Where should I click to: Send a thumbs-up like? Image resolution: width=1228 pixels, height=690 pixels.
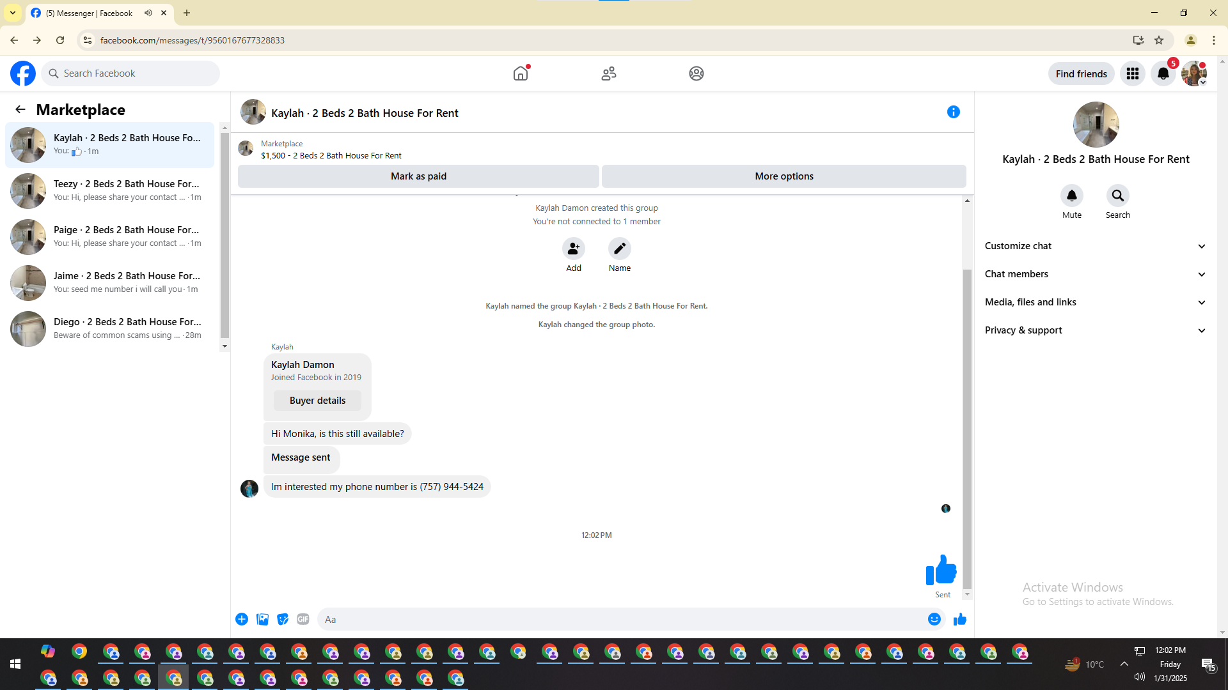pos(960,619)
